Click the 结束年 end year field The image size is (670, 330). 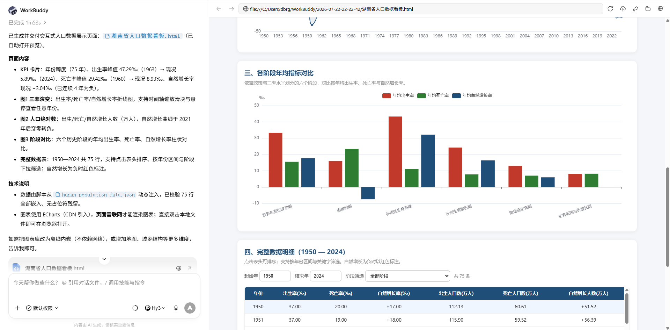click(326, 276)
